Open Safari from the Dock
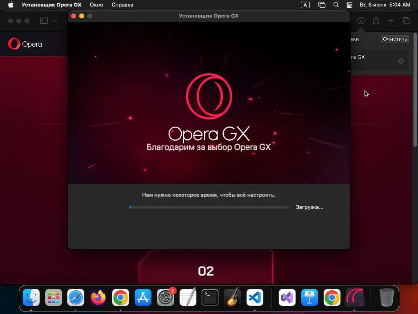This screenshot has width=418, height=314. [76, 298]
